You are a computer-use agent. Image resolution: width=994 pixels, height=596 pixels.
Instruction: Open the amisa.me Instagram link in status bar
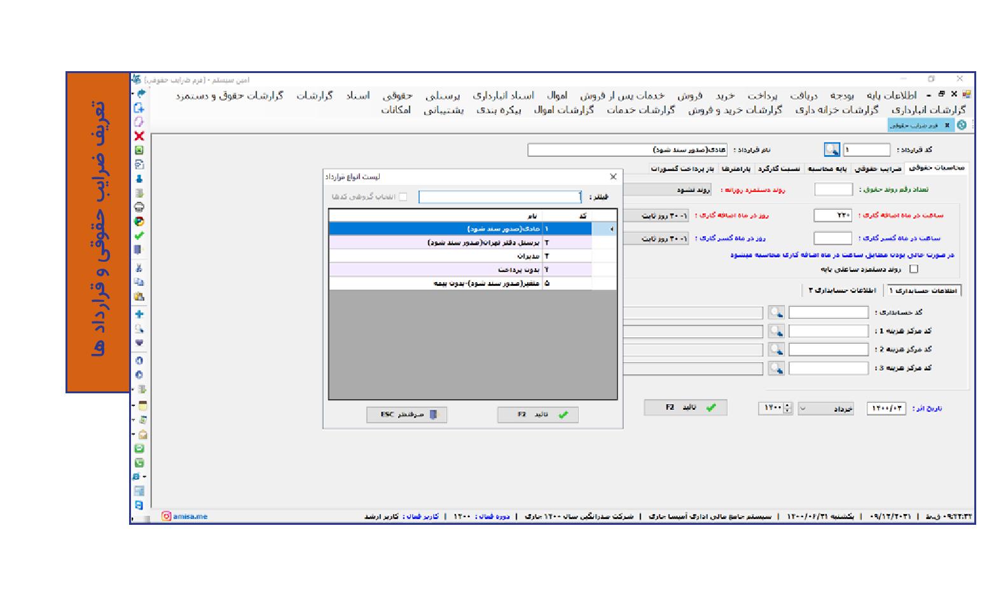pos(185,517)
